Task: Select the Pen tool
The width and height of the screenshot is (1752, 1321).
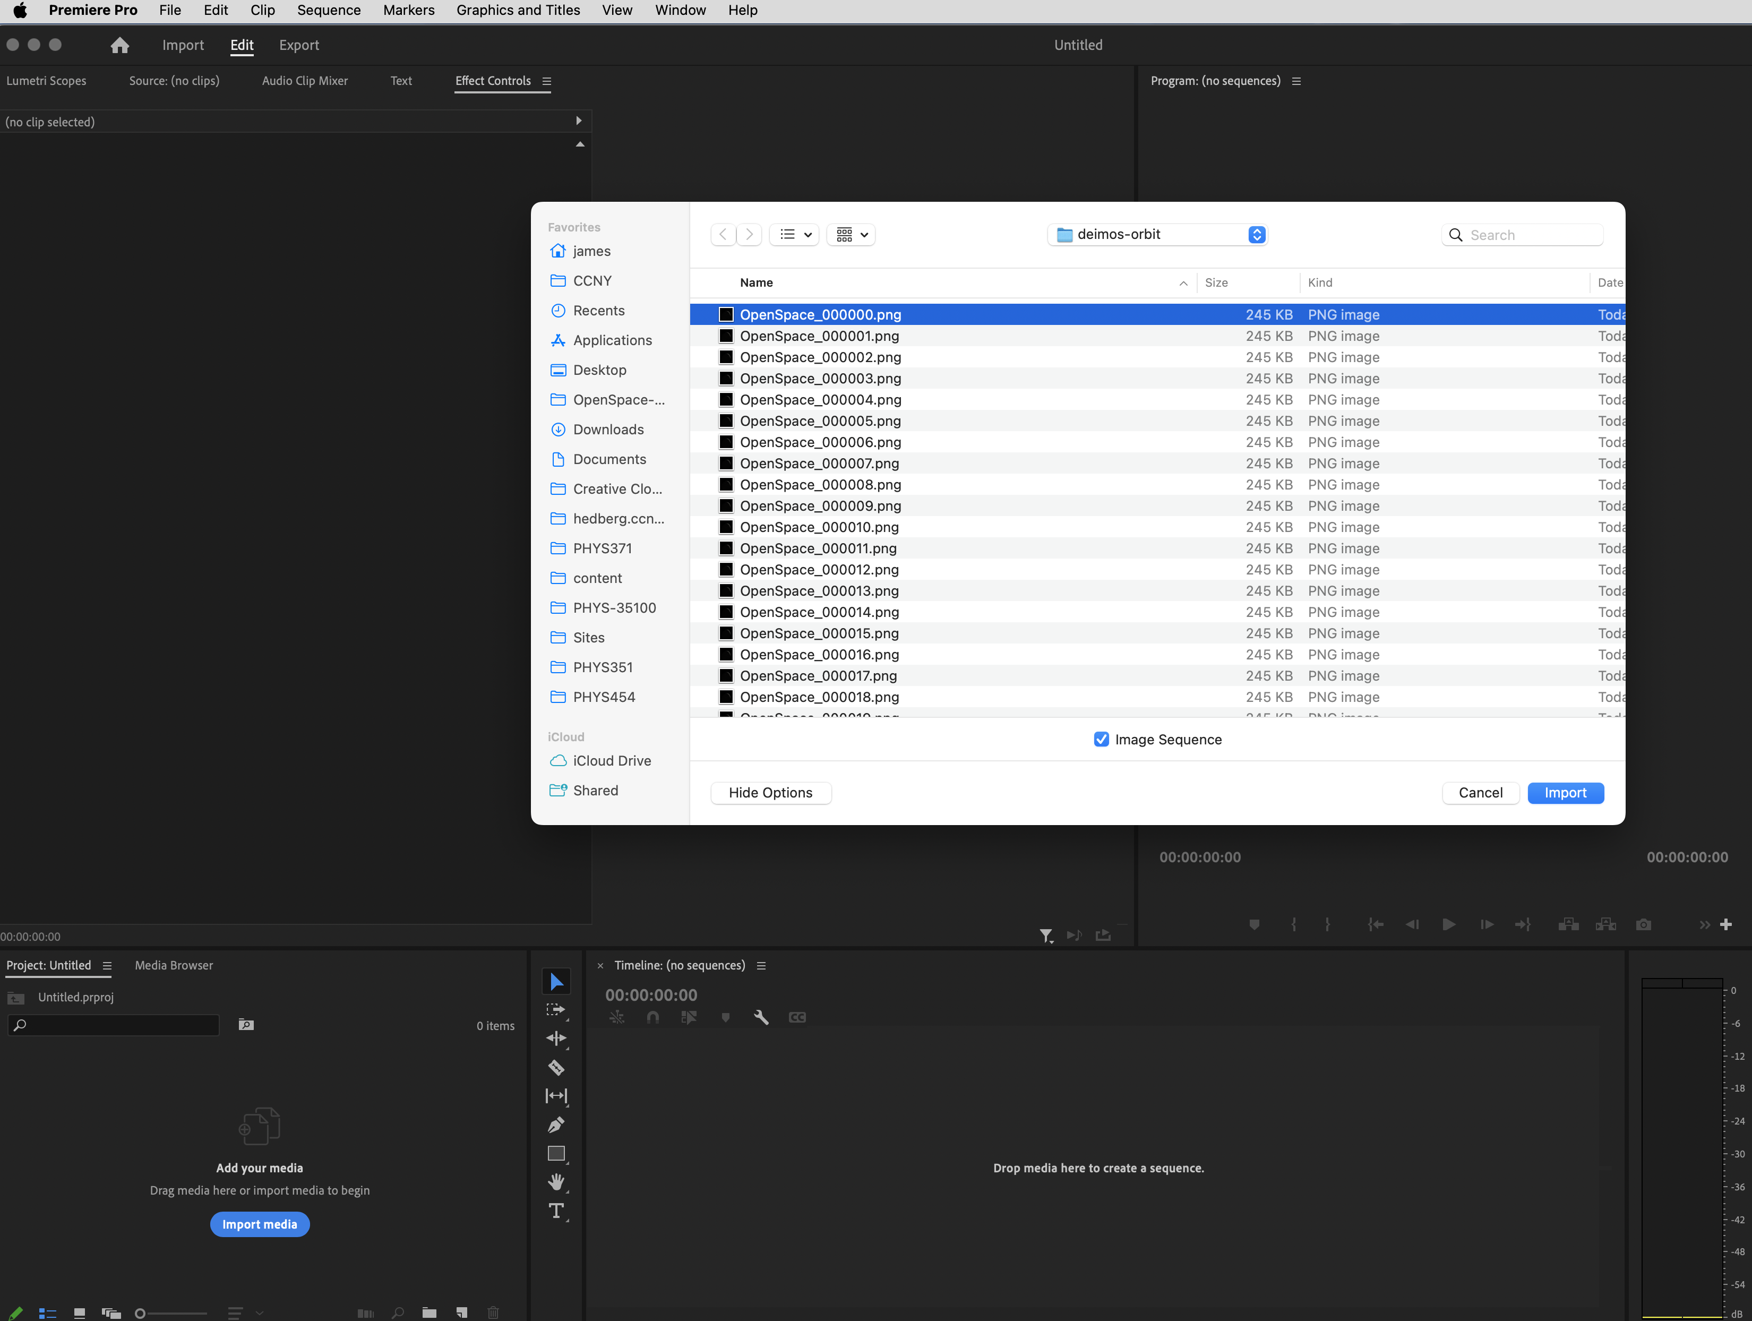Action: coord(556,1125)
